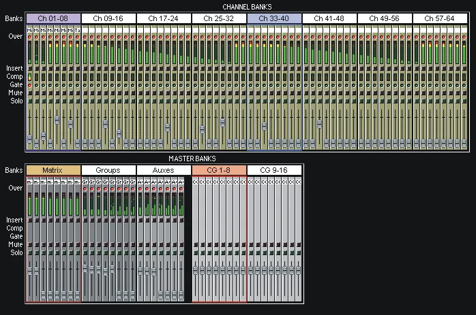476x315 pixels.
Task: Click the Over LED on first Groups strip
Action: pyautogui.click(x=85, y=189)
